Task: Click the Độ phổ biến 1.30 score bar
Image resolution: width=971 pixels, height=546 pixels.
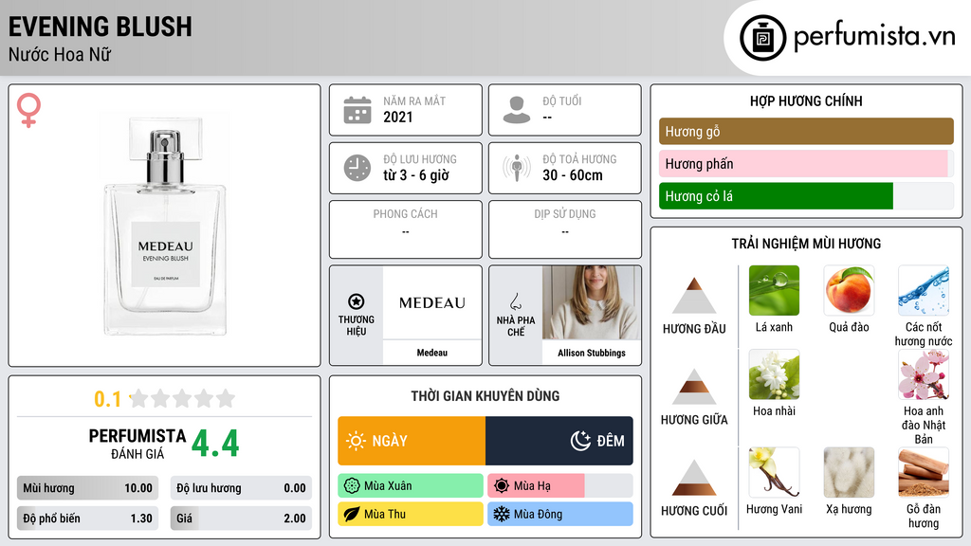Action: click(87, 519)
